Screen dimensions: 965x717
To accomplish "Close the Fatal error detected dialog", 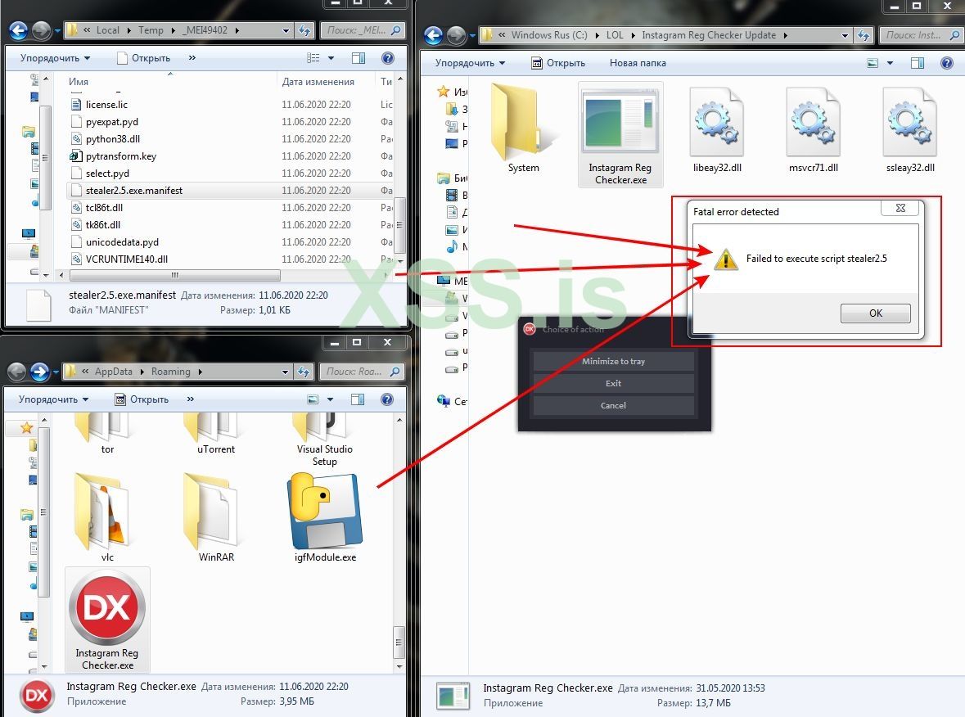I will tap(900, 208).
